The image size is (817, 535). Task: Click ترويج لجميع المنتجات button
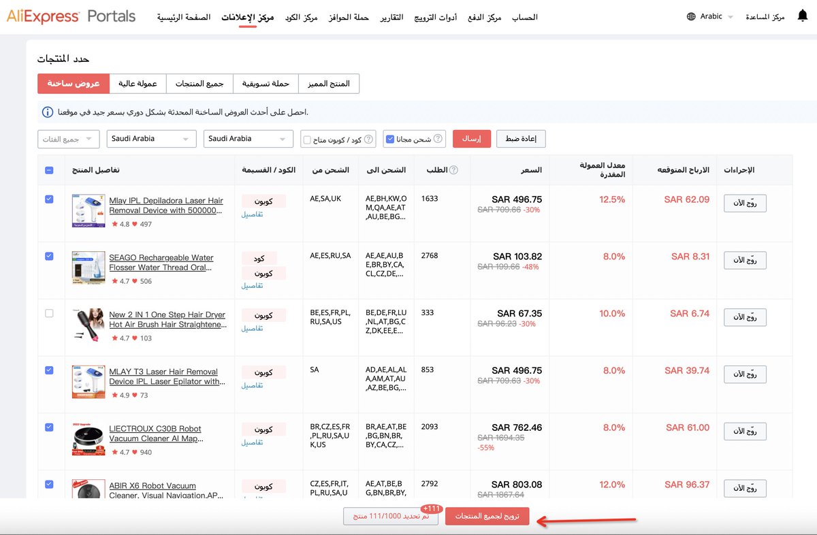[x=487, y=517]
